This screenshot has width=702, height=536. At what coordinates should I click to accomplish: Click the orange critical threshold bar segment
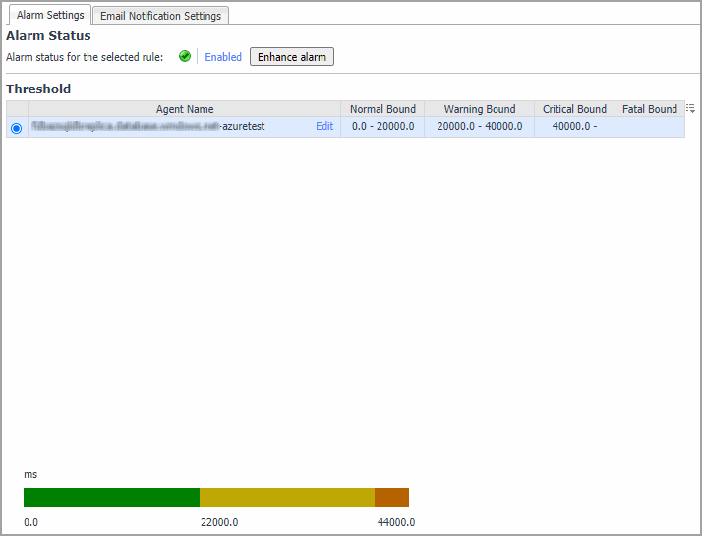[391, 498]
